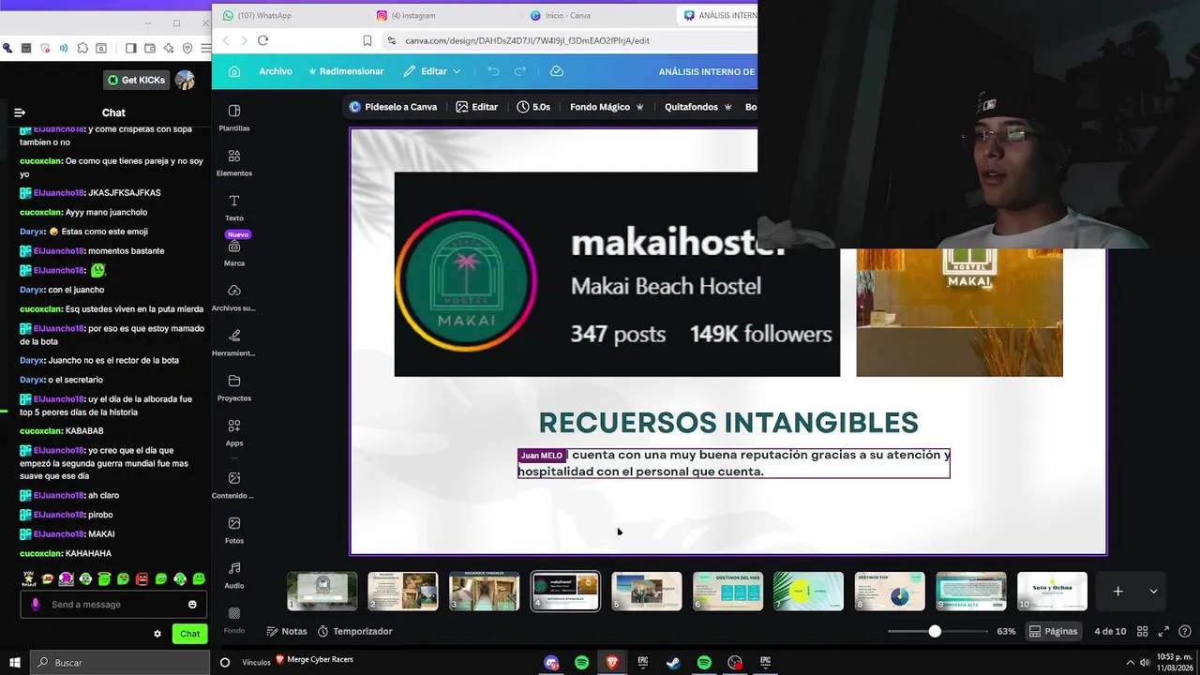The width and height of the screenshot is (1200, 675).
Task: Open Fotos panel in sidebar
Action: click(234, 530)
